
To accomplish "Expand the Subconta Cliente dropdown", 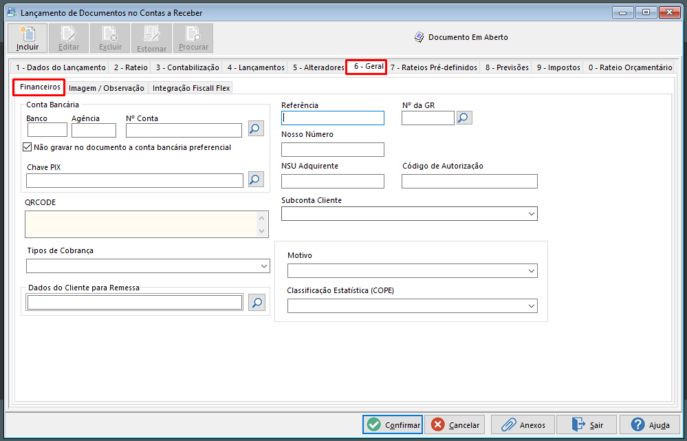I will [x=531, y=214].
